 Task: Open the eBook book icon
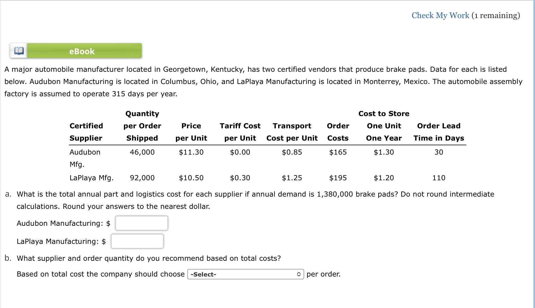coord(19,51)
